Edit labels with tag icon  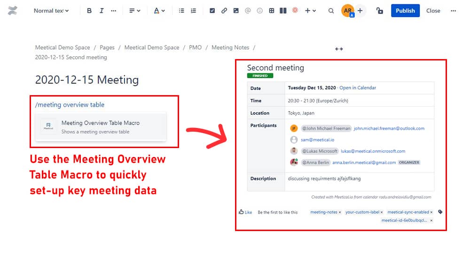pyautogui.click(x=440, y=212)
